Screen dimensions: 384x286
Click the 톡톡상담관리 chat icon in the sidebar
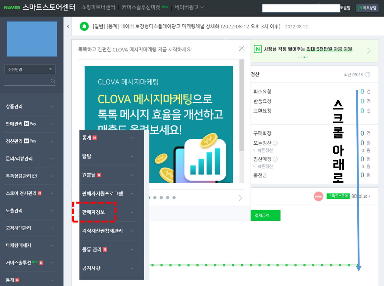(34, 176)
